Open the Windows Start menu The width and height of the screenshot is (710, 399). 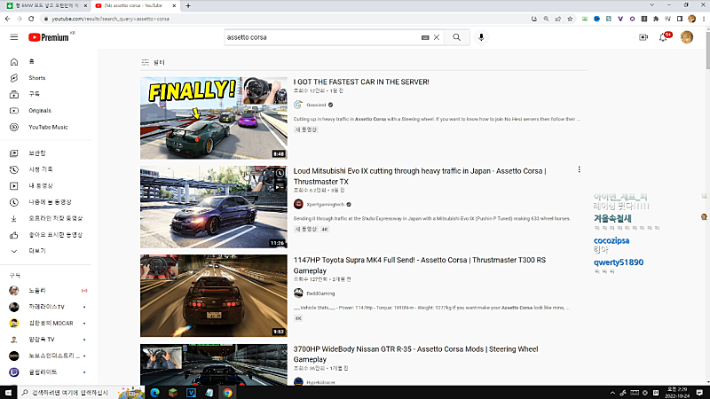[8, 393]
